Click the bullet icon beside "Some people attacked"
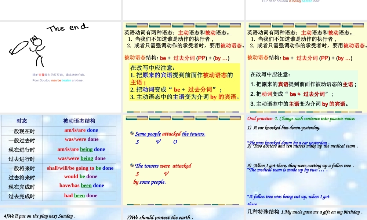Viewport: 367px width, 220px height. coord(132,133)
